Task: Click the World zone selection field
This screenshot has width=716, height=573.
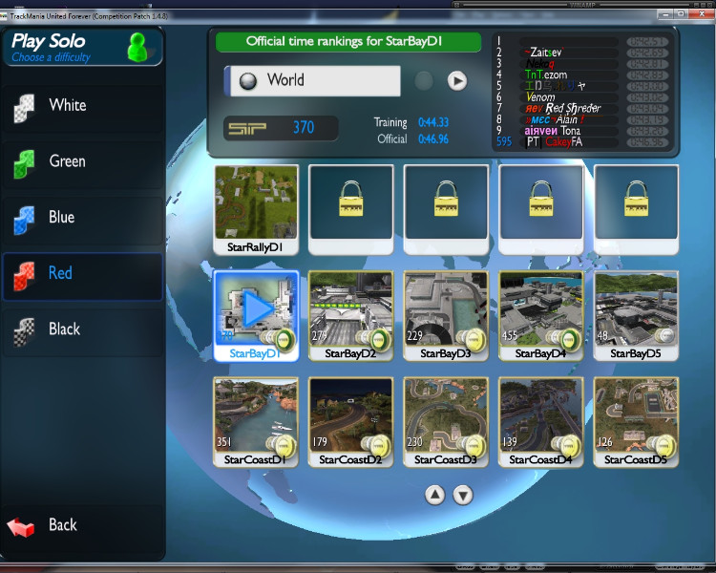Action: coord(313,81)
